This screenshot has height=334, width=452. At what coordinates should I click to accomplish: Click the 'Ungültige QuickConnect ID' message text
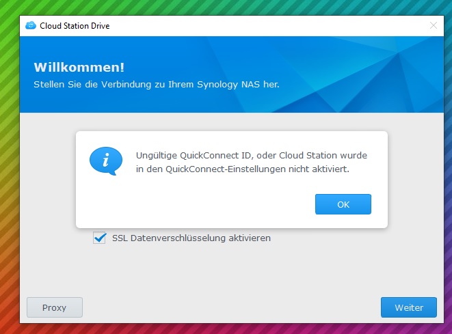pyautogui.click(x=252, y=162)
